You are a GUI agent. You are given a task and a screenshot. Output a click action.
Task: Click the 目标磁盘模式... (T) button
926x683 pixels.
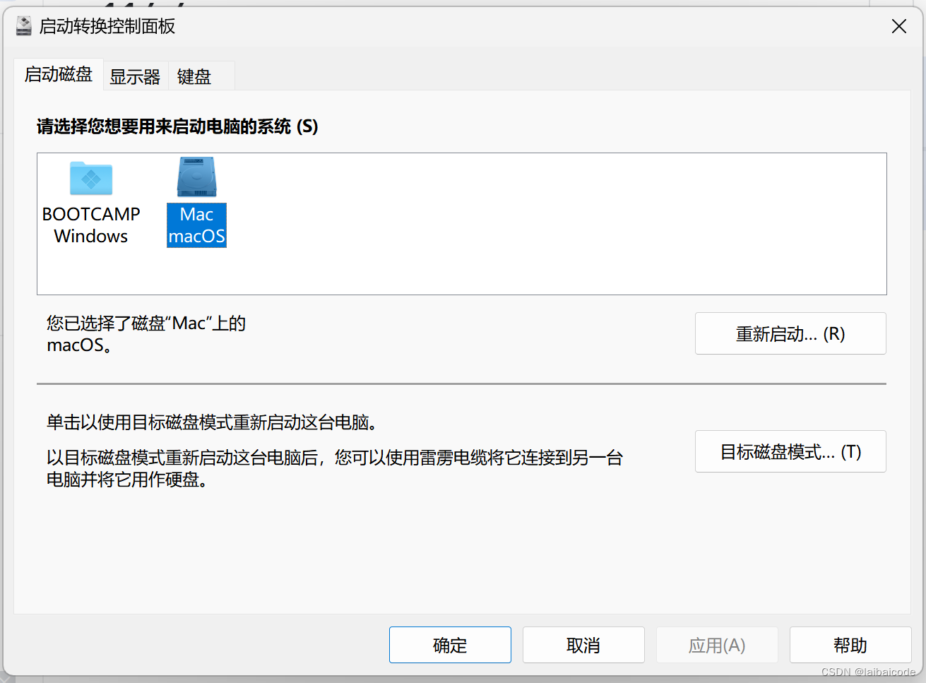[x=790, y=451]
